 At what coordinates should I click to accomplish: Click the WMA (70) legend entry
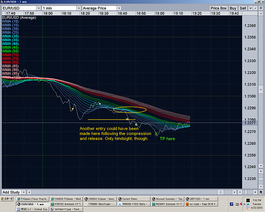point(10,55)
